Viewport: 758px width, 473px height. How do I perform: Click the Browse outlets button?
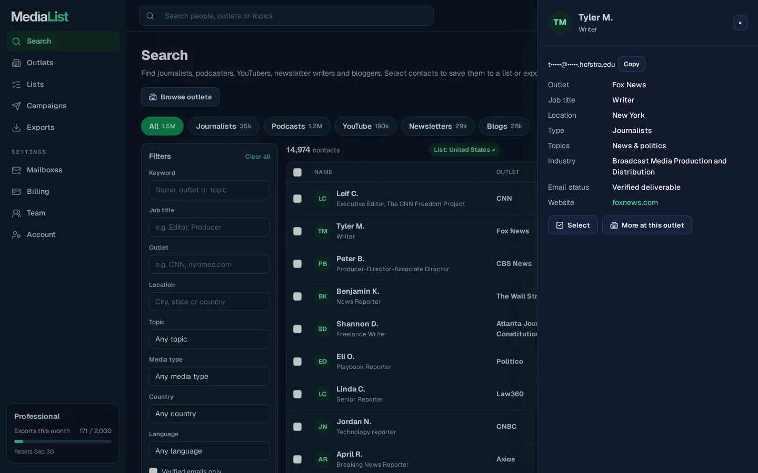coord(180,97)
